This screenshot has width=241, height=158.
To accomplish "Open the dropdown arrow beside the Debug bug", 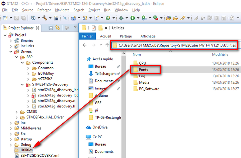I will 127,18.
